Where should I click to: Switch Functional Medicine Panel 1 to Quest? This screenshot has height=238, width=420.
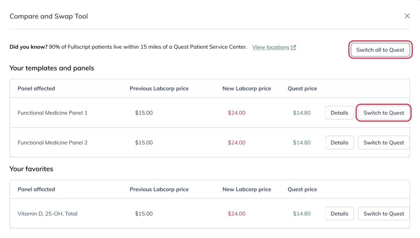[383, 113]
